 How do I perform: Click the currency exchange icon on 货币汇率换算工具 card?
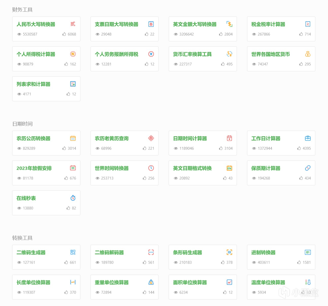[230, 54]
